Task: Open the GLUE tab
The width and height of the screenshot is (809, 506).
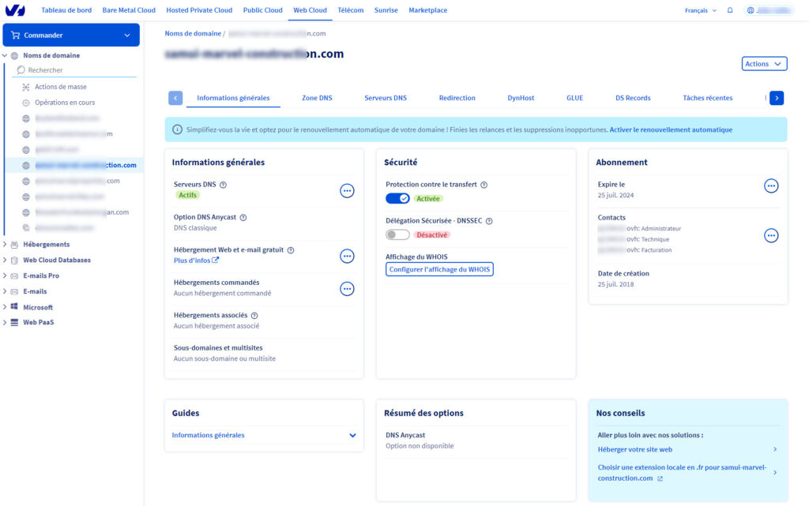Action: 575,98
